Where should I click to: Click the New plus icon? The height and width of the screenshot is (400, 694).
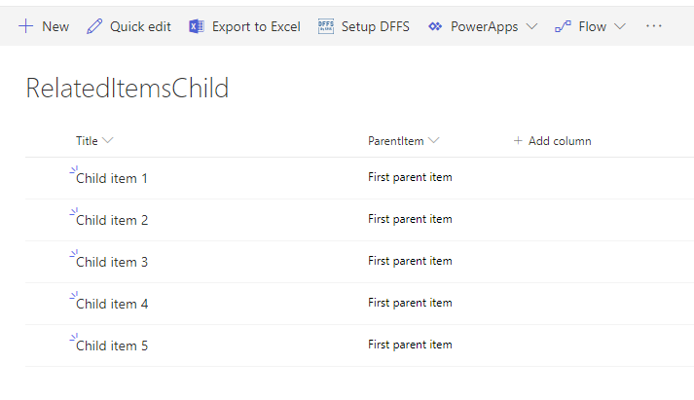coord(26,26)
